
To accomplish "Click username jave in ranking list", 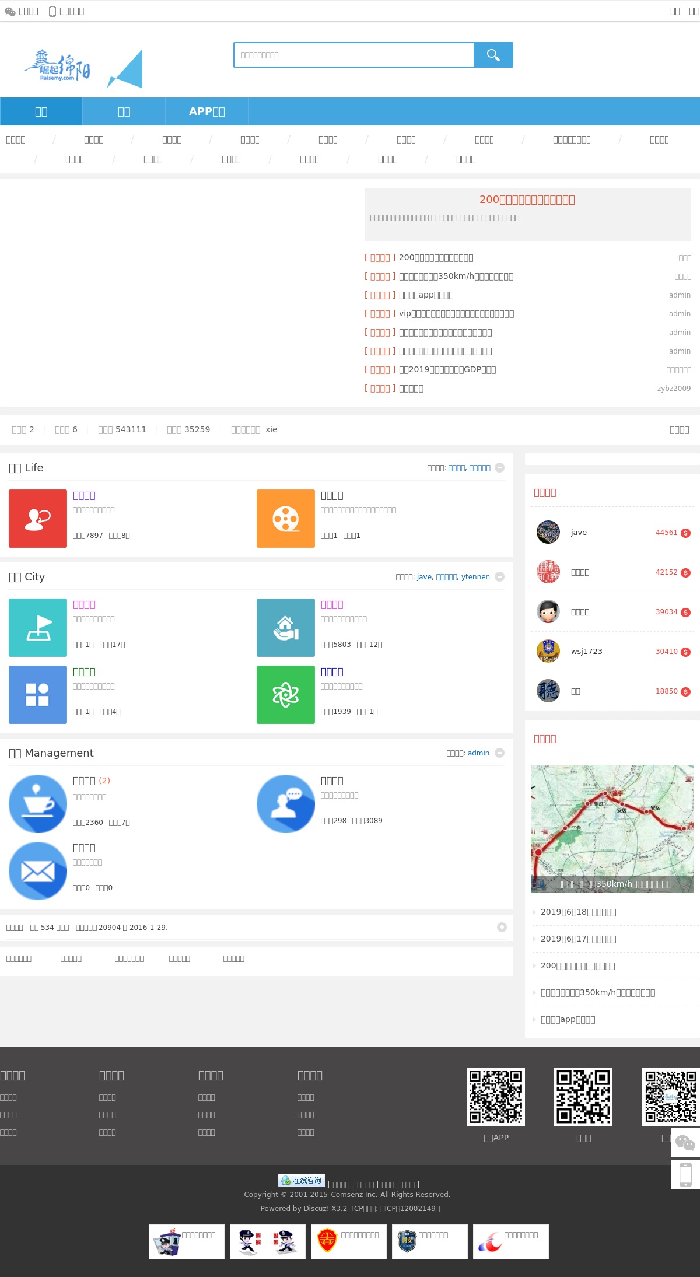I will pyautogui.click(x=579, y=532).
